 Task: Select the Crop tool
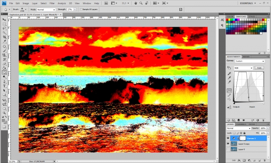coord(5,37)
